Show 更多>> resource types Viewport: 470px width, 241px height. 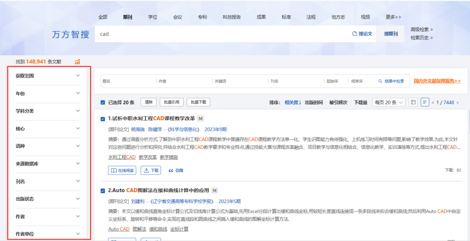(393, 17)
